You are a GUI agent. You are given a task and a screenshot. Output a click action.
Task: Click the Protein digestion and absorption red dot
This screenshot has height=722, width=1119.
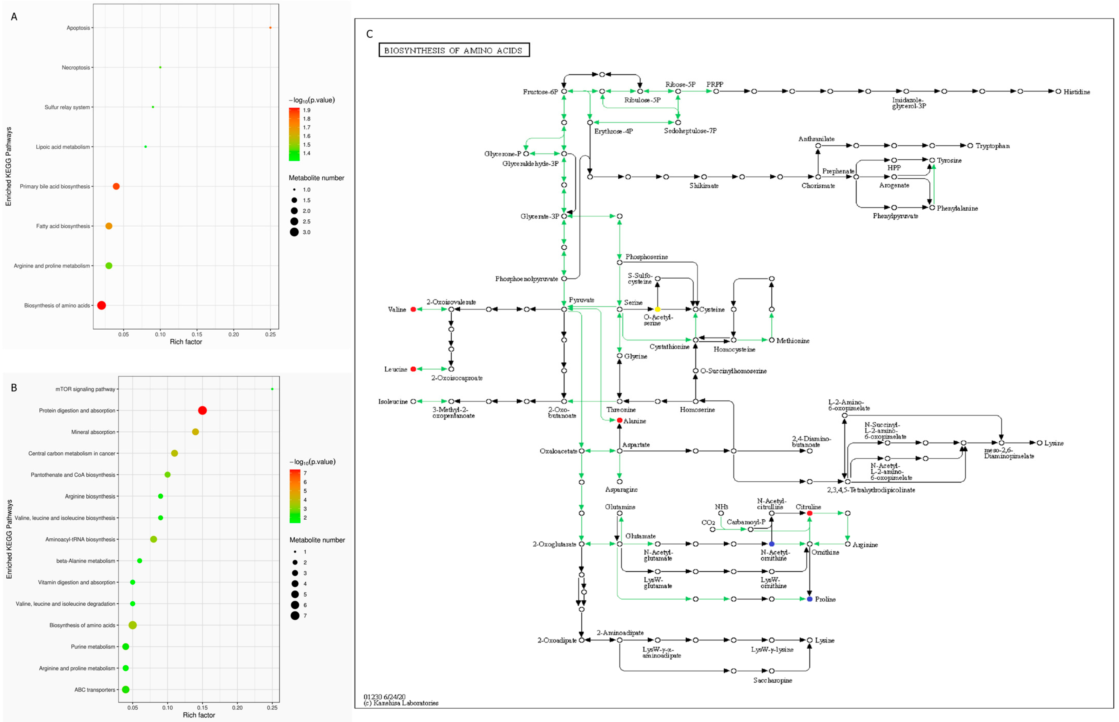click(203, 411)
